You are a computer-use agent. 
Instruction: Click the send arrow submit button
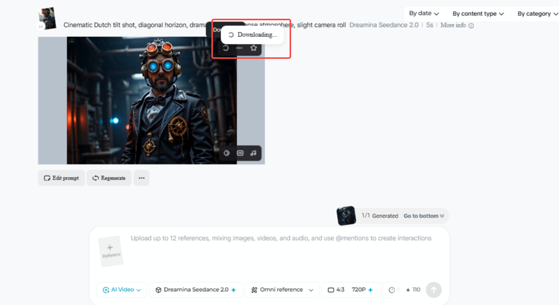tap(434, 290)
